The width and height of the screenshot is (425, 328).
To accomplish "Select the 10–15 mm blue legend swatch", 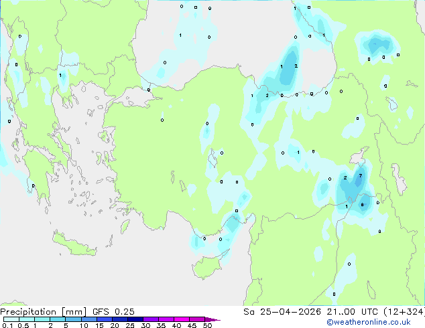I will 89,319.
